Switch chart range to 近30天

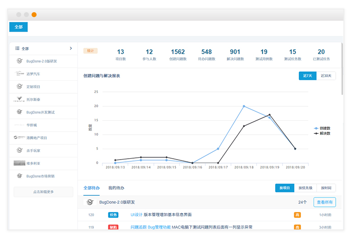point(326,76)
